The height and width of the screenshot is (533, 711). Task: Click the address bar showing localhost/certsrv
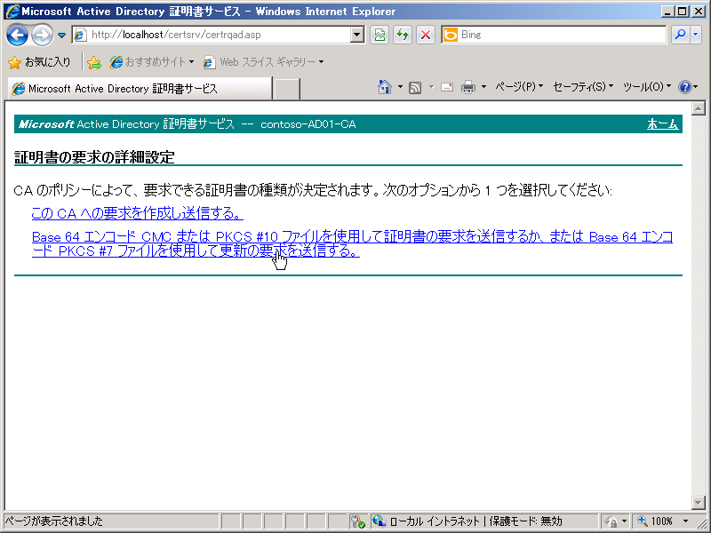(x=212, y=35)
